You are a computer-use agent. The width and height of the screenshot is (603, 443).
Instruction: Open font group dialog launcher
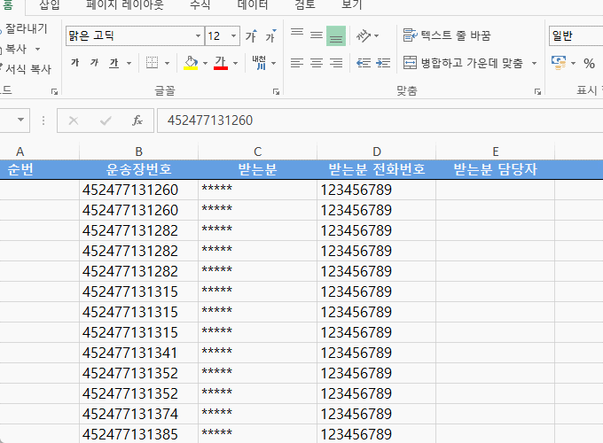pyautogui.click(x=276, y=91)
